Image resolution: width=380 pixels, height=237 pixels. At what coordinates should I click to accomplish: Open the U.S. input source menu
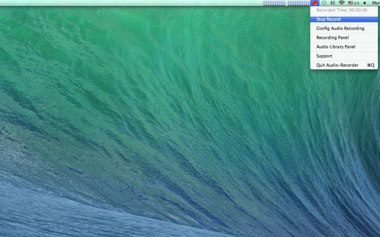(x=354, y=3)
